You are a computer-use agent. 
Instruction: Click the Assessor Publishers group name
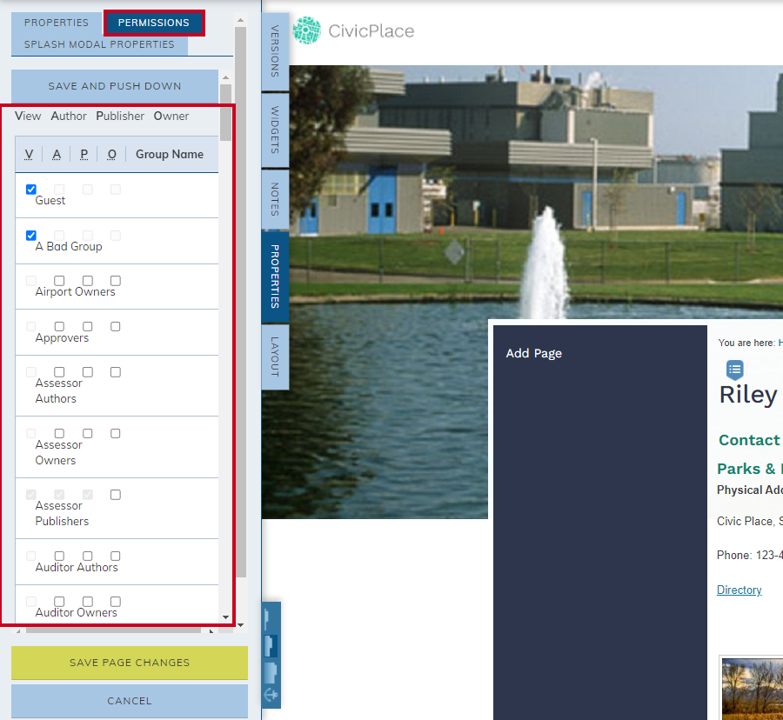pyautogui.click(x=62, y=513)
